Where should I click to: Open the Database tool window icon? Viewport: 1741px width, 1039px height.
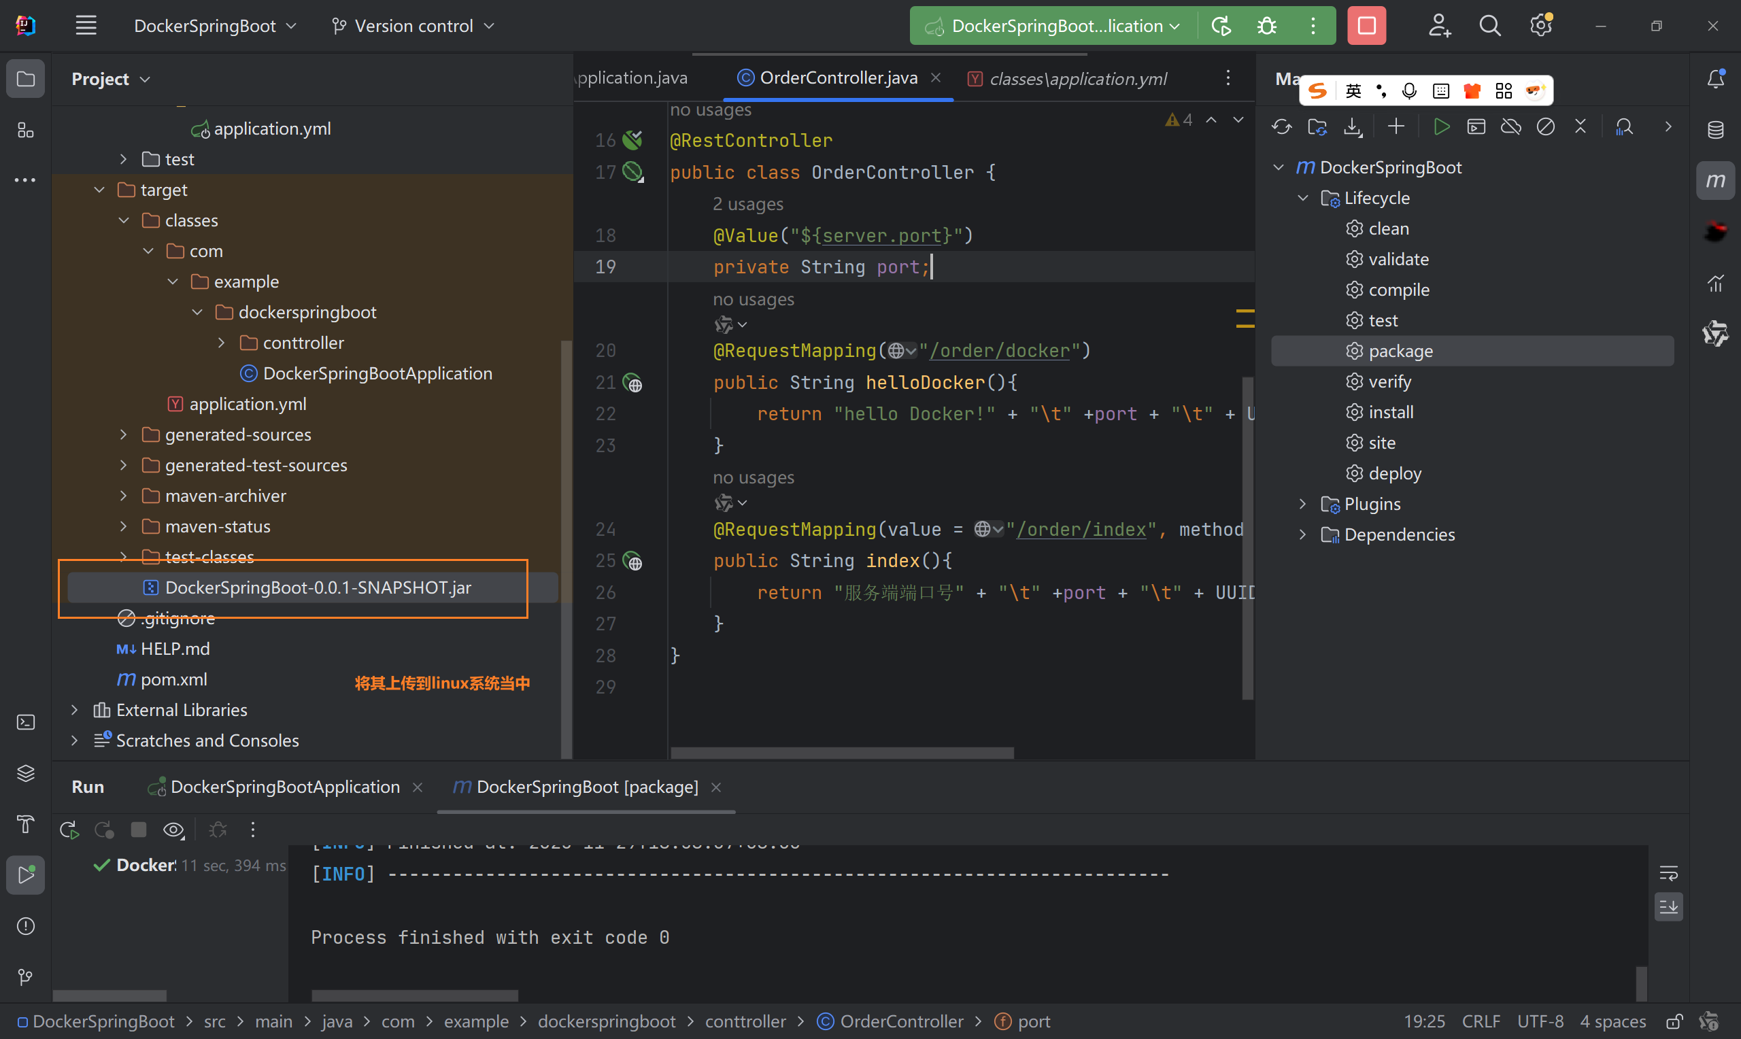[x=1715, y=131]
